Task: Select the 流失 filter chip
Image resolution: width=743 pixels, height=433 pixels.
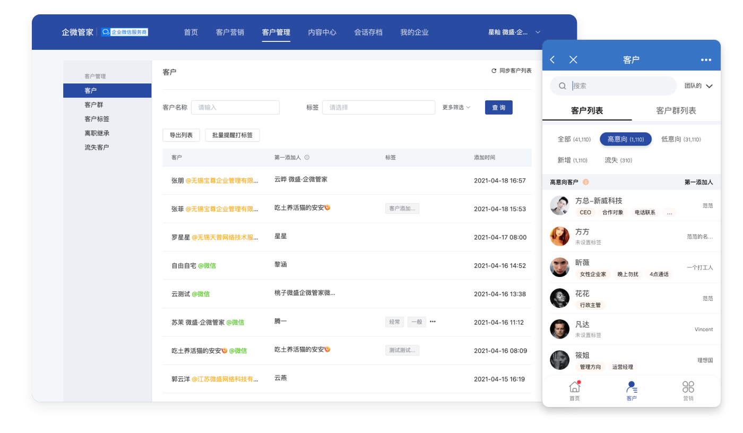Action: pos(618,160)
